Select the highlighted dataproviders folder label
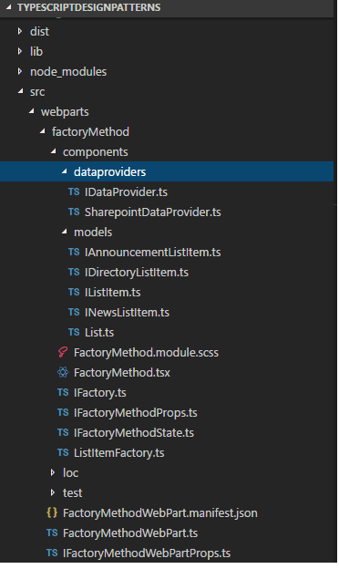This screenshot has height=569, width=339. [110, 172]
